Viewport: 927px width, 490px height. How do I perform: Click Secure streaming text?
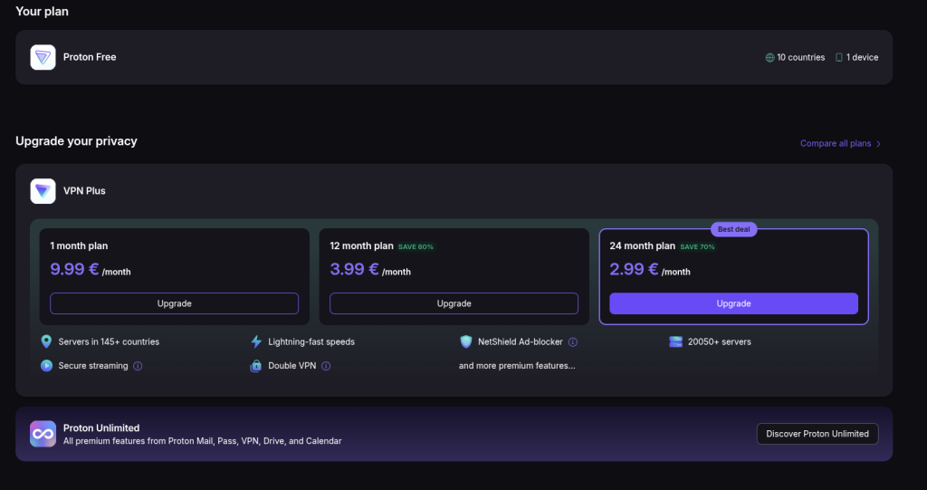(93, 366)
